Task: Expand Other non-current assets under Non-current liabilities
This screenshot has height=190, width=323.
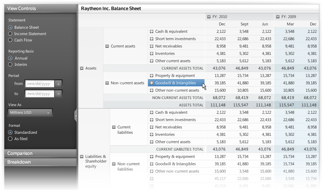Action: click(152, 171)
